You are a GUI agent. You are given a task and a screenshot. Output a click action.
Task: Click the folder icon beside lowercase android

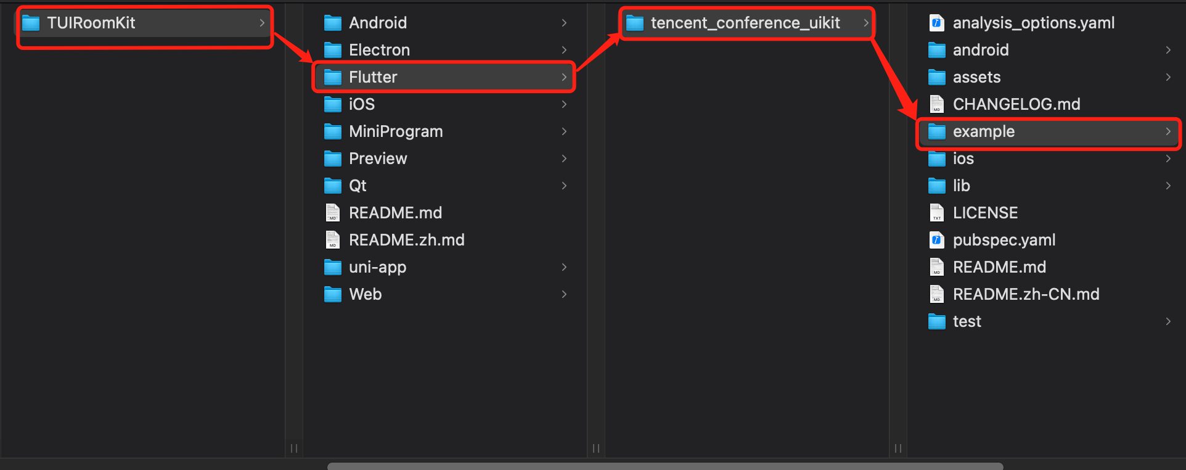[x=937, y=50]
